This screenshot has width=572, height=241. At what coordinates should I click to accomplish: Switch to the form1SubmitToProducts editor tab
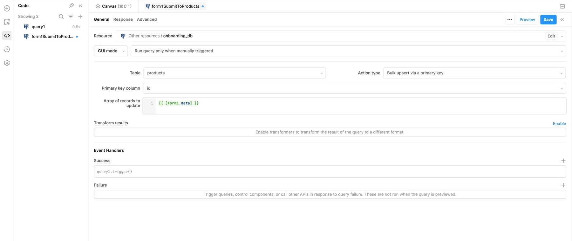[x=175, y=6]
